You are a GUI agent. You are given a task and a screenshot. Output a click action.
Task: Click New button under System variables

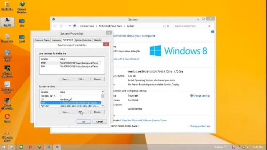point(66,112)
